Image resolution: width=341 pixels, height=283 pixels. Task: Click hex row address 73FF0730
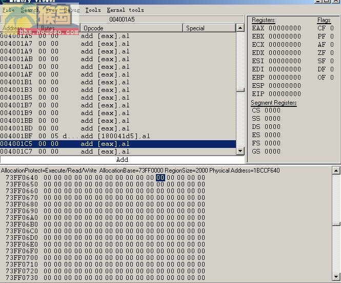[22, 278]
